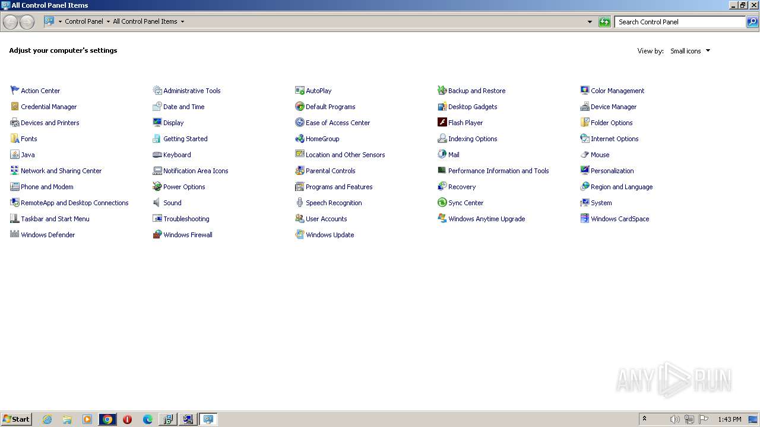Open the Color Management link
760x427 pixels.
[617, 91]
